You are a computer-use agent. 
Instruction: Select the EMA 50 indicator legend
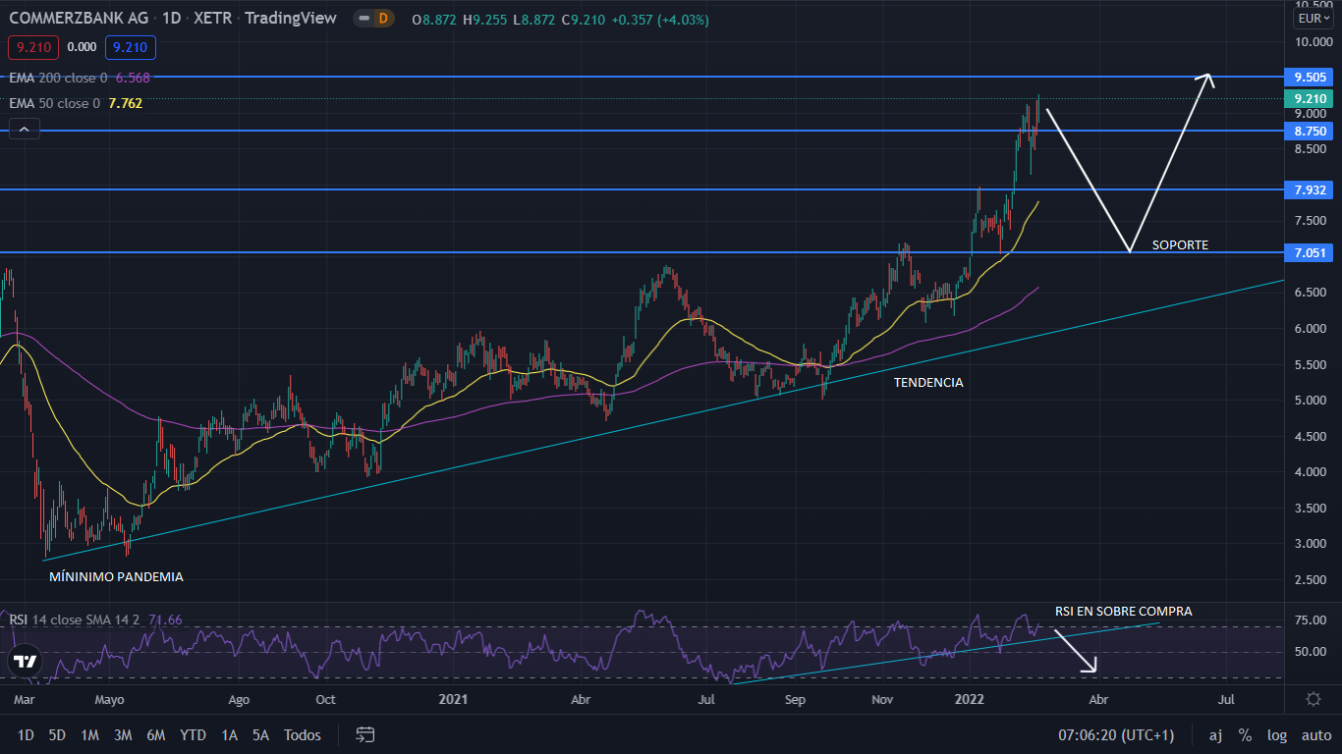pos(54,103)
